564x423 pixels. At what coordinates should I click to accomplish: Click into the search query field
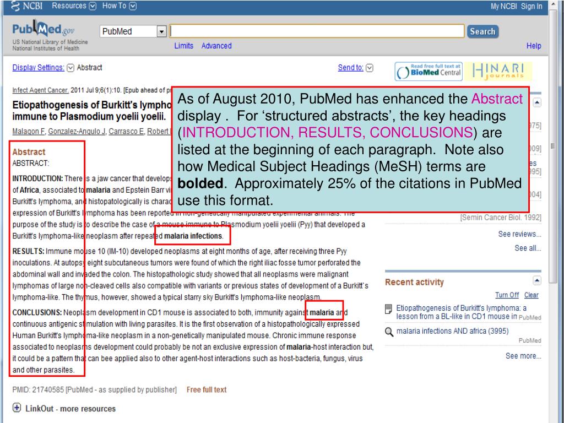(x=317, y=31)
